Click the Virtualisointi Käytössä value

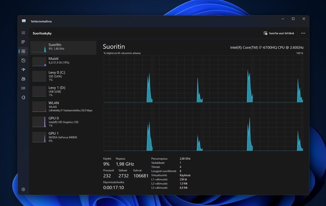point(185,175)
